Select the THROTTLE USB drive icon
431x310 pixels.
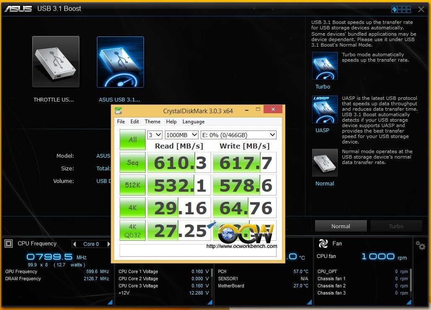click(x=56, y=62)
